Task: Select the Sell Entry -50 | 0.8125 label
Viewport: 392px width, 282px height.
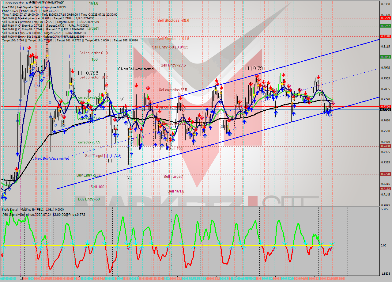Action: pyautogui.click(x=170, y=47)
